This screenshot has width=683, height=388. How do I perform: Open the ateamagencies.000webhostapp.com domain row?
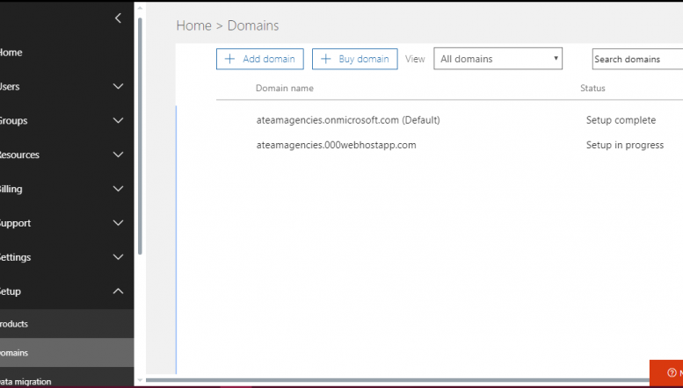tap(335, 145)
